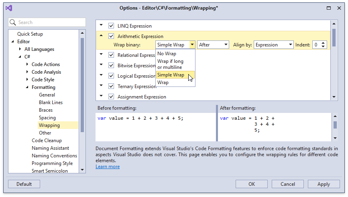Image resolution: width=348 pixels, height=197 pixels.
Task: Collapse the Arithmetic Expression section
Action: click(x=101, y=36)
